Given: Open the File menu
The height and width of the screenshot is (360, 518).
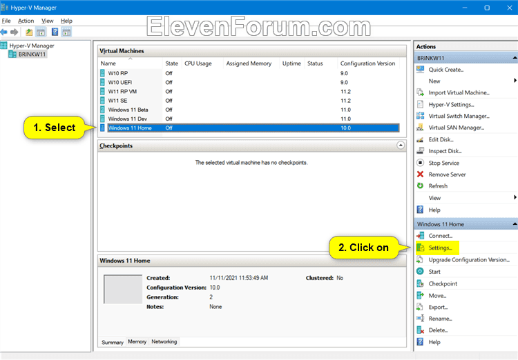Looking at the screenshot, I should tap(6, 21).
